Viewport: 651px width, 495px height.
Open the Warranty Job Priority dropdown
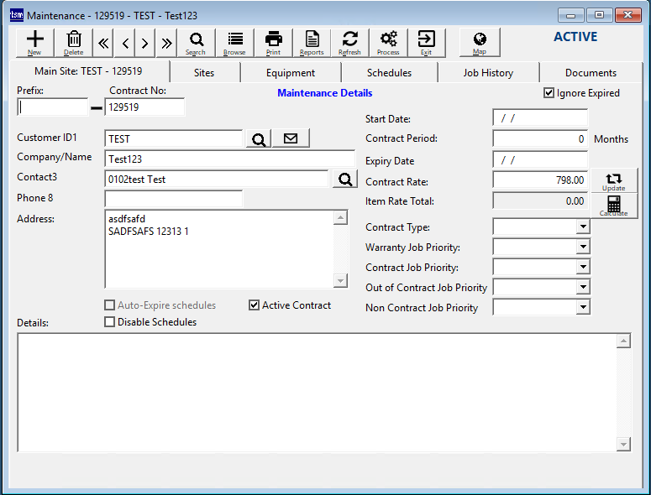pyautogui.click(x=583, y=247)
